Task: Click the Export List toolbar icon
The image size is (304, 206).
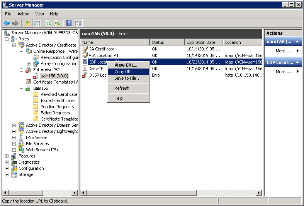Action: pos(57,23)
